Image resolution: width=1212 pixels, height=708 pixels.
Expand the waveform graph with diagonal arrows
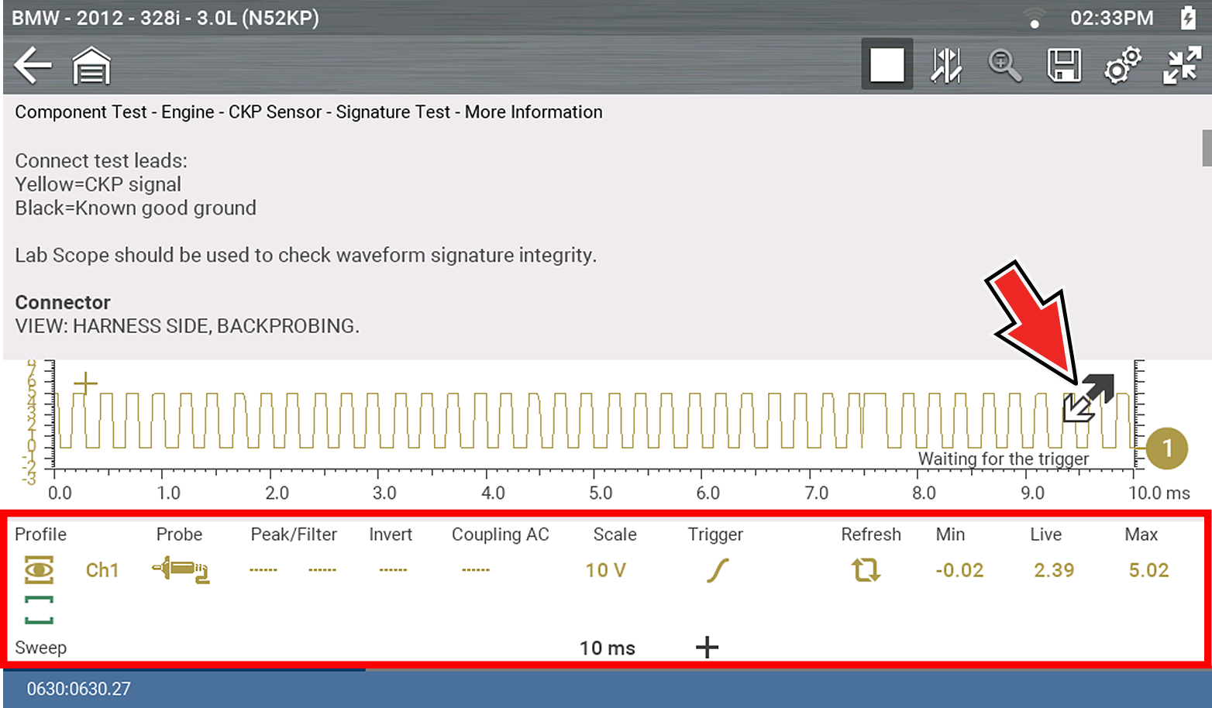pyautogui.click(x=1088, y=398)
